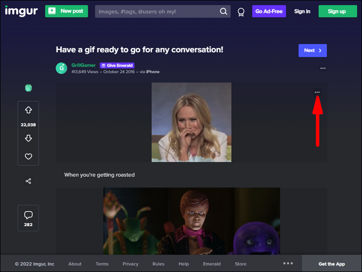362x272 pixels.
Task: Favorite the post with the heart icon
Action: [x=28, y=156]
